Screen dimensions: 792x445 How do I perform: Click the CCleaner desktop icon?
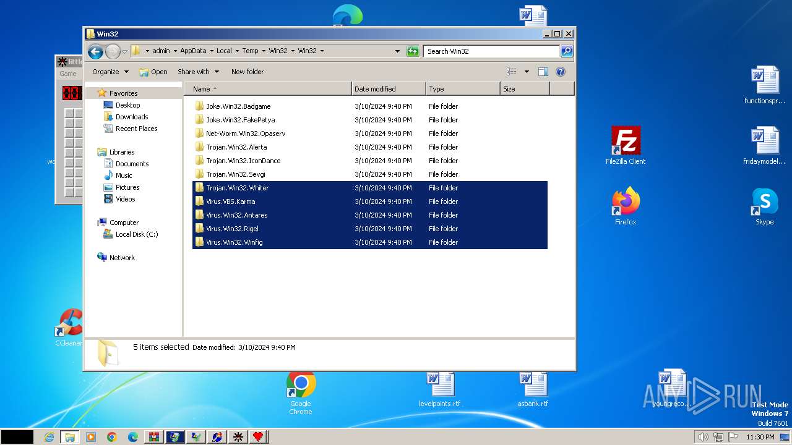coord(69,328)
